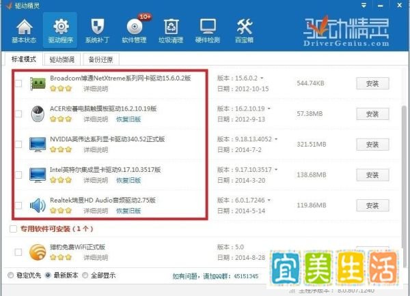Open 详细说明 for the Broadcom driver
410x296 pixels.
click(x=96, y=89)
